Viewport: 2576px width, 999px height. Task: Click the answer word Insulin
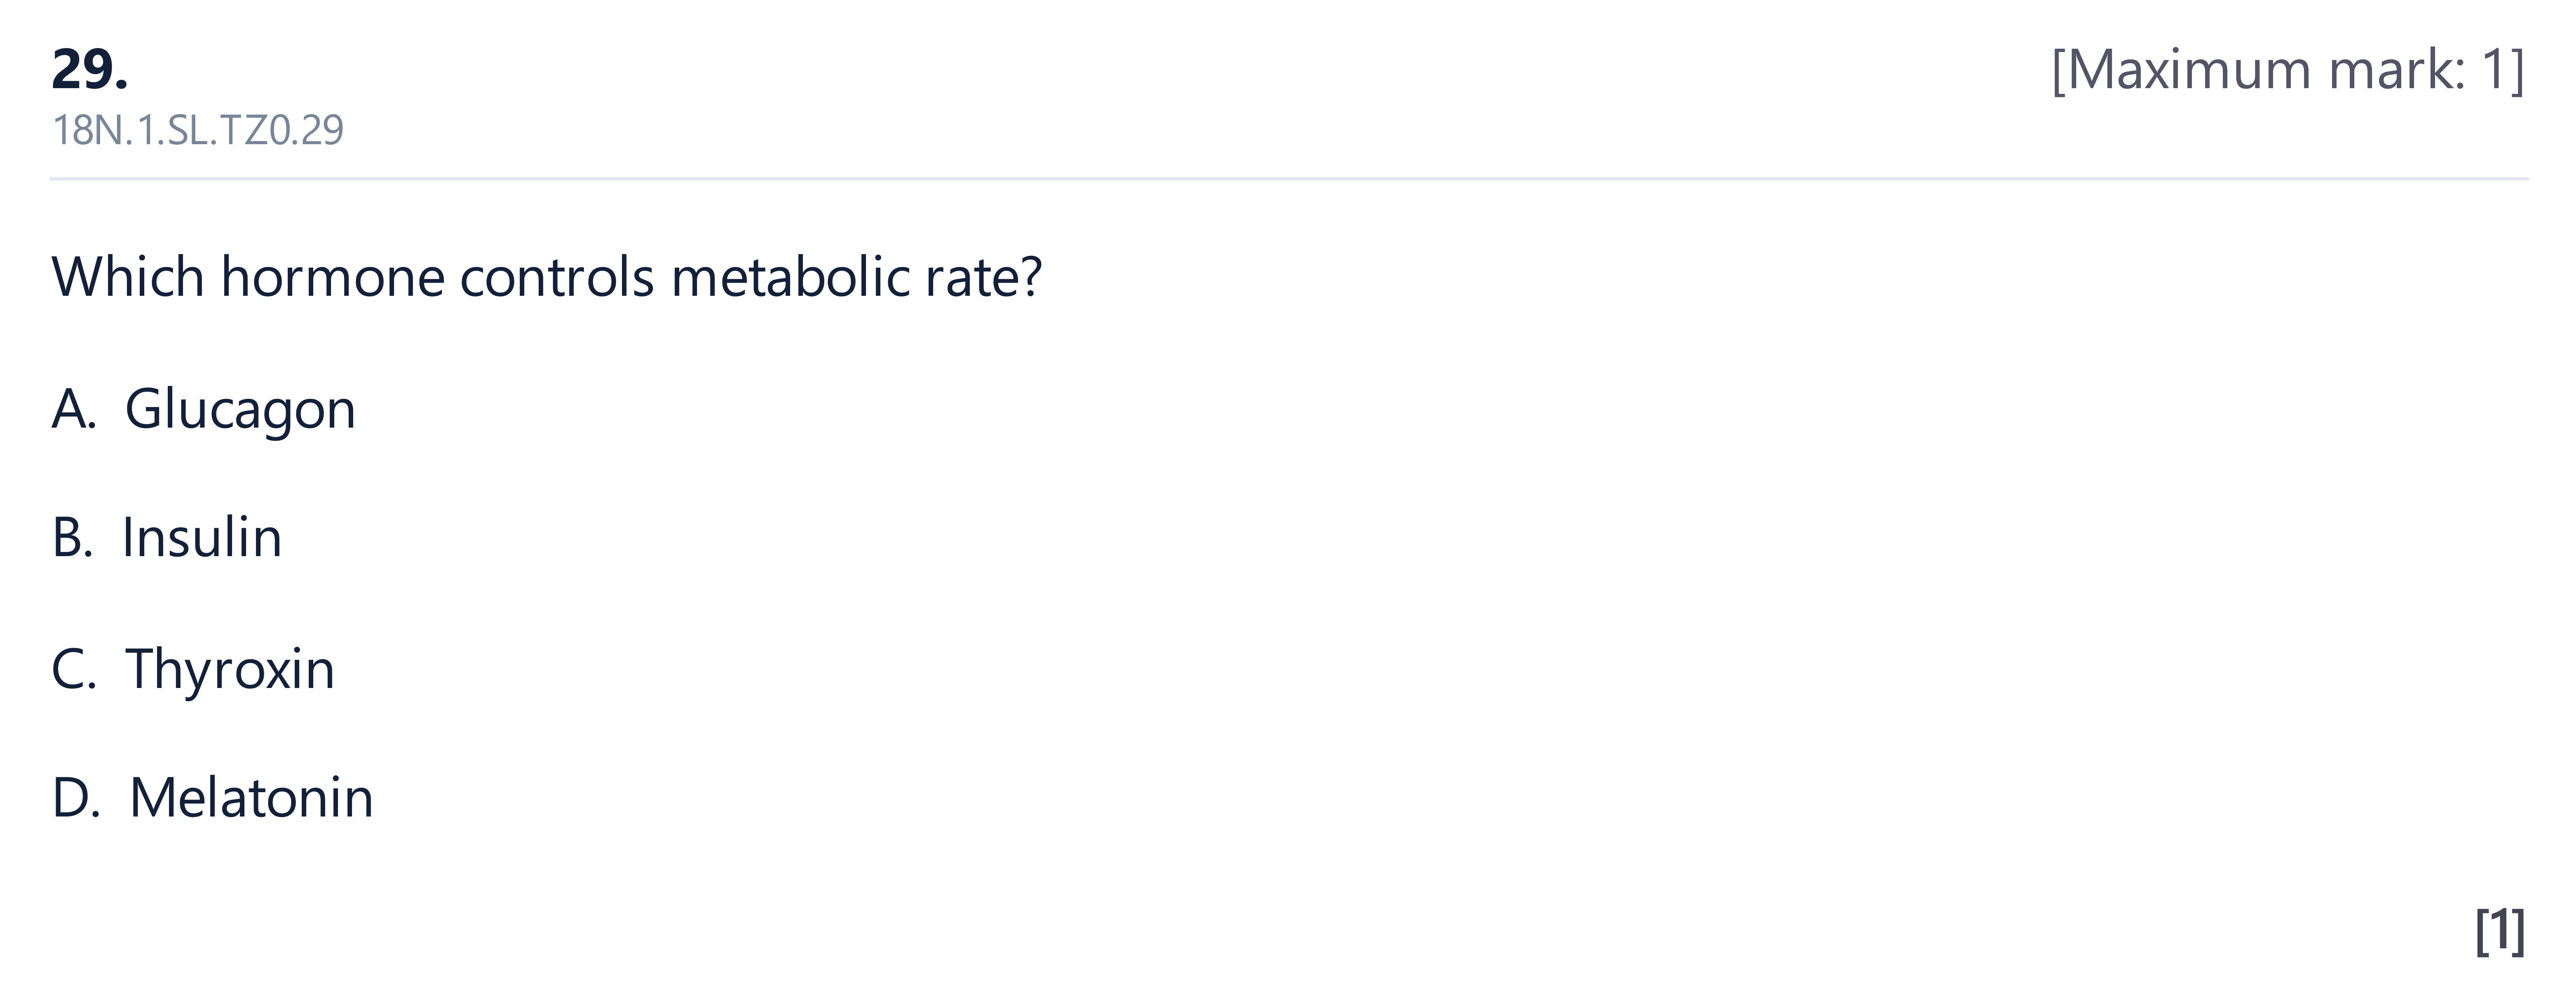tap(202, 538)
